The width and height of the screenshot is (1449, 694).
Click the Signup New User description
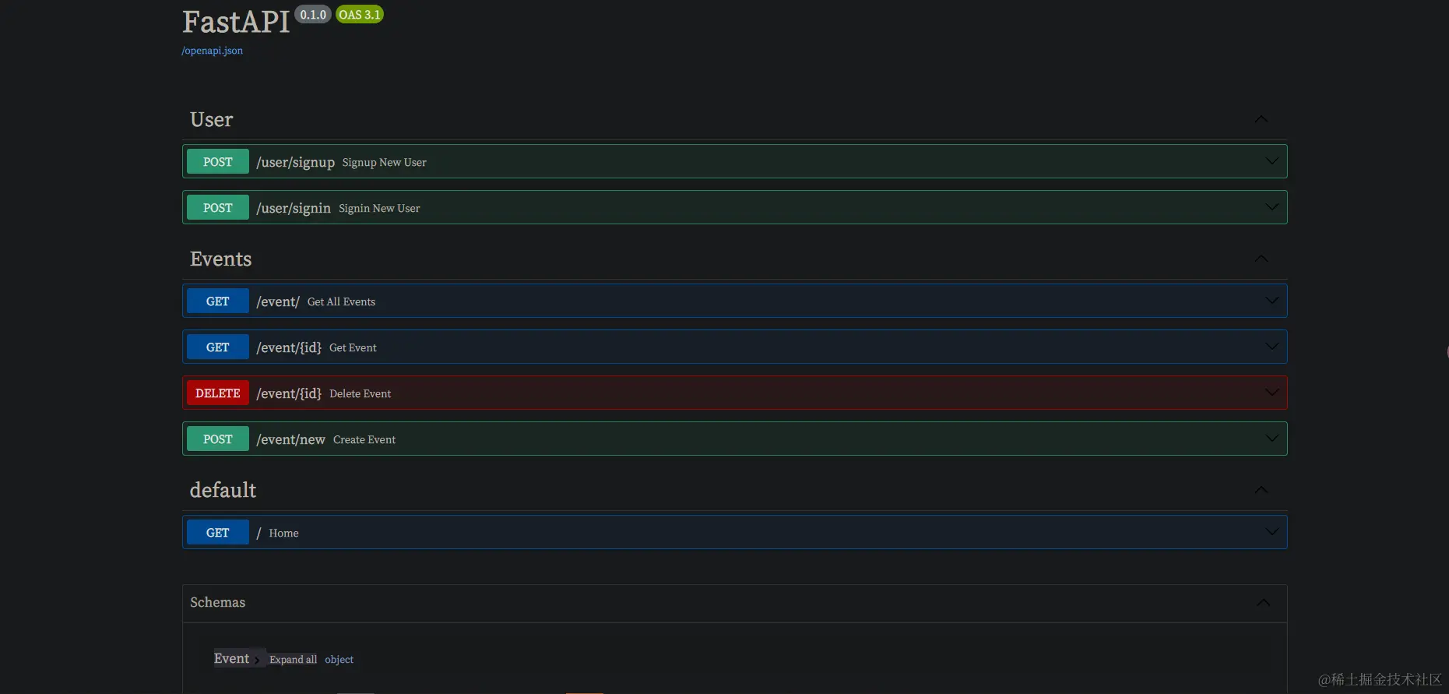click(x=384, y=162)
